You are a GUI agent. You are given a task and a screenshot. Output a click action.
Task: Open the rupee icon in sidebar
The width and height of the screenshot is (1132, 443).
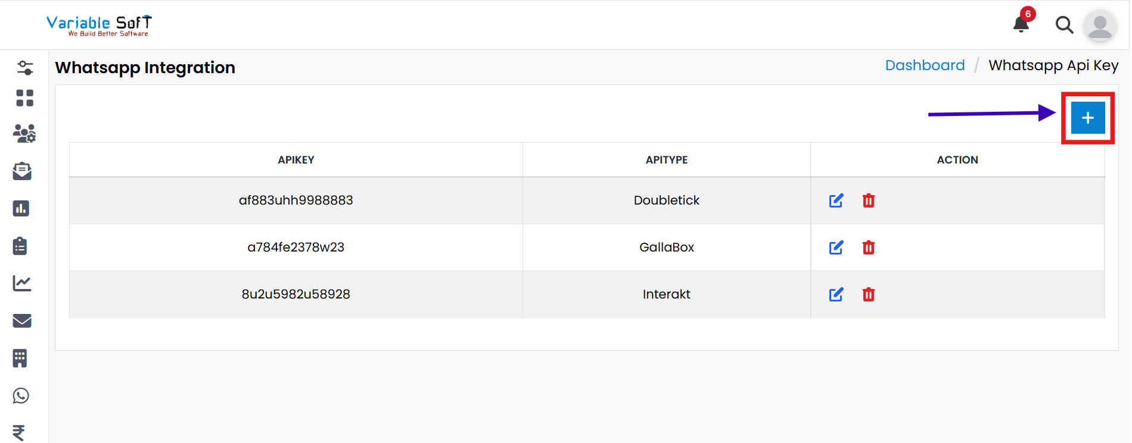pyautogui.click(x=19, y=432)
